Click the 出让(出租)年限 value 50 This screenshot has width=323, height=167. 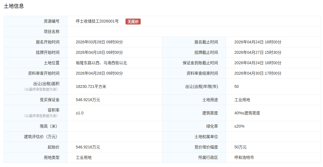click(237, 87)
